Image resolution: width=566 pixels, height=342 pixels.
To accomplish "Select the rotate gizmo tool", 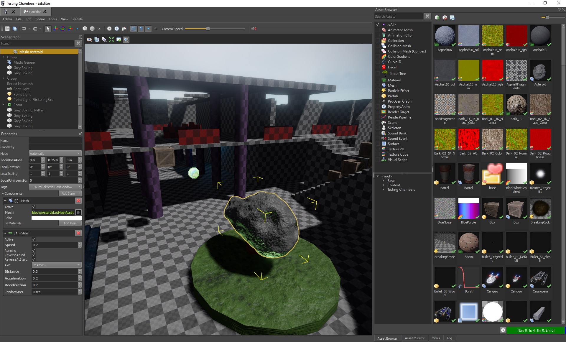I will pos(63,29).
